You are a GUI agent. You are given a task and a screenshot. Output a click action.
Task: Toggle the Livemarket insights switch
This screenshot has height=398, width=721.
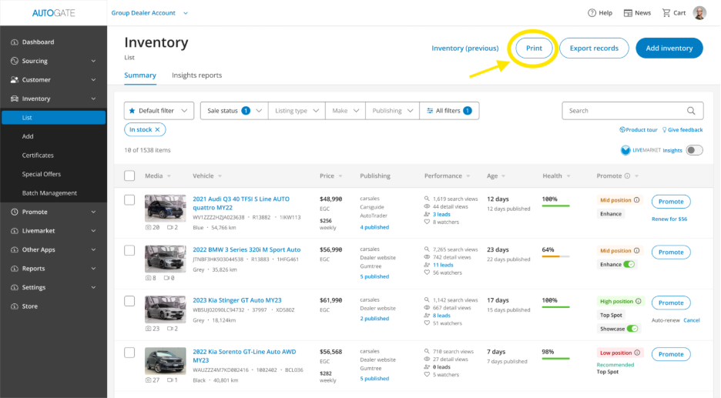coord(694,150)
